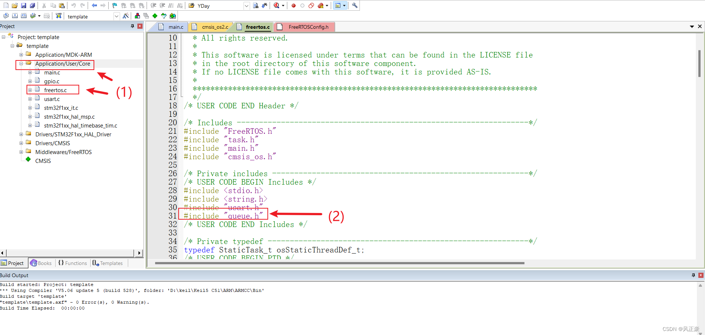The width and height of the screenshot is (705, 335).
Task: Undo the last edit with the Undo arrow
Action: click(73, 6)
